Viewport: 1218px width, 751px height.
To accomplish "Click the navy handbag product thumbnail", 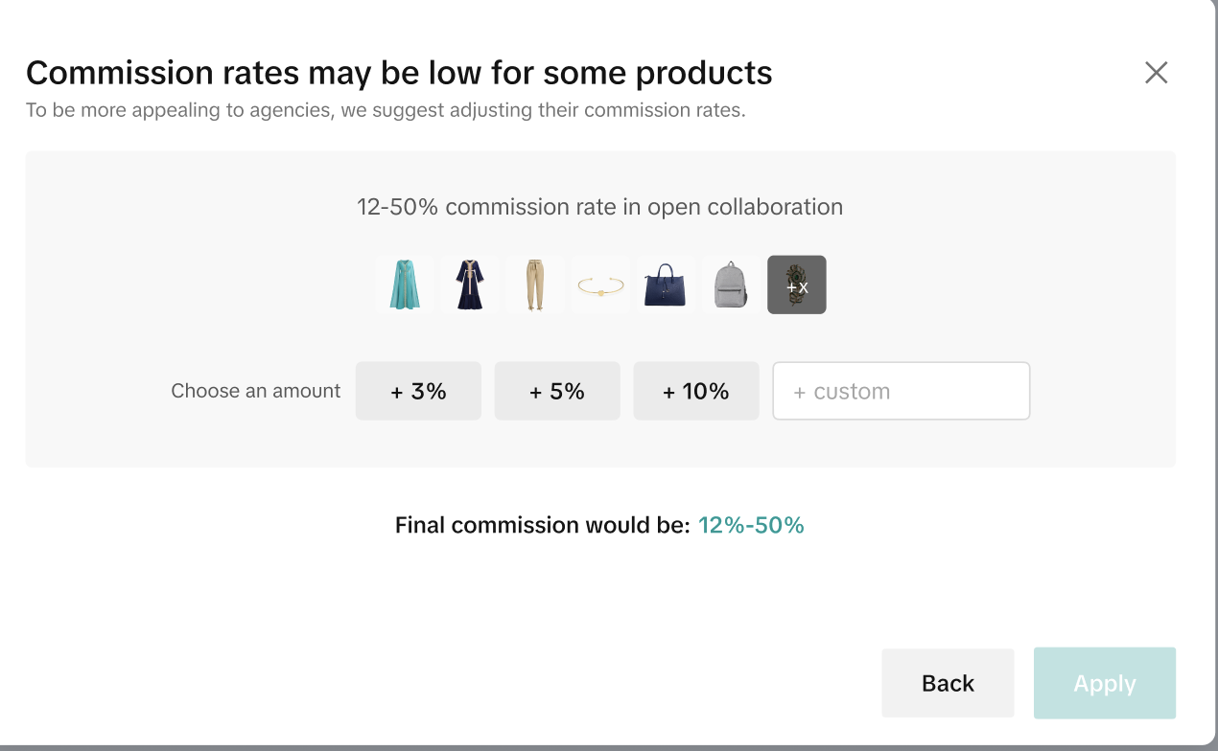I will click(666, 284).
